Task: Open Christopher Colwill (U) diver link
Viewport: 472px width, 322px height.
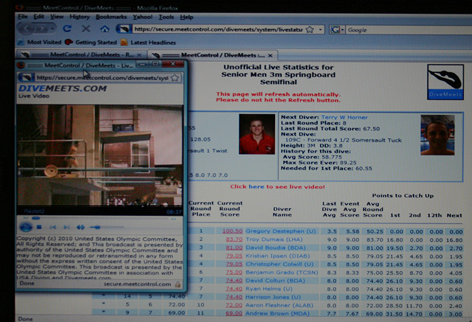Action: click(279, 264)
